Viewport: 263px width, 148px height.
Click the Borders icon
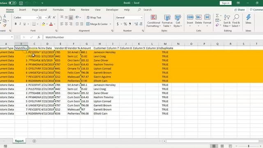(x=34, y=24)
